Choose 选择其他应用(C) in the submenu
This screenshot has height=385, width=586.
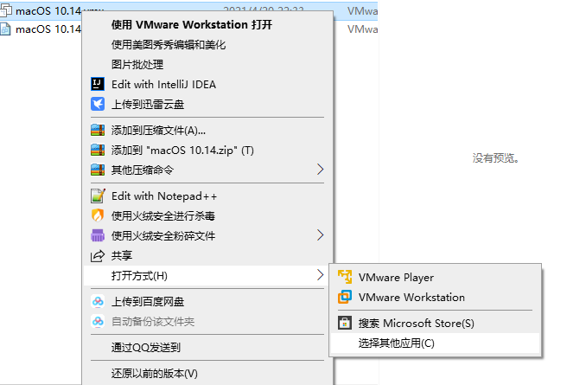pos(396,343)
